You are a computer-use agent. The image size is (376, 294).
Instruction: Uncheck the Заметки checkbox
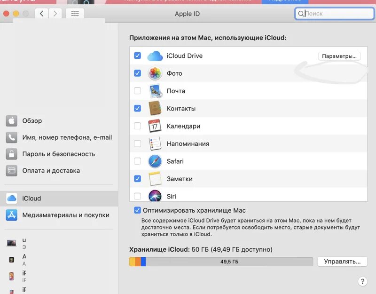click(x=137, y=179)
